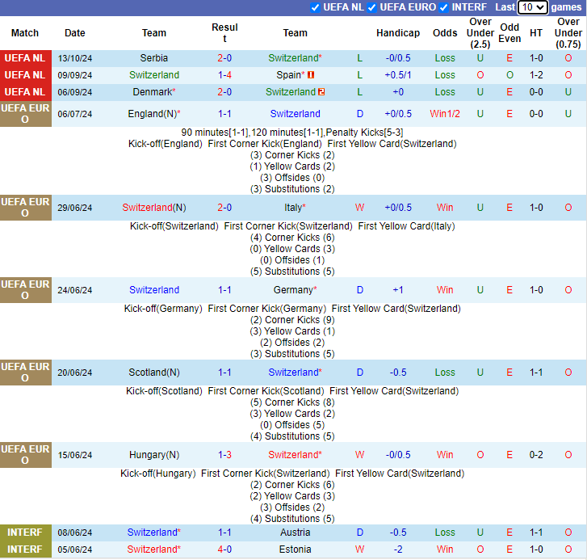Click the 1-4 result against Spain

click(x=224, y=75)
